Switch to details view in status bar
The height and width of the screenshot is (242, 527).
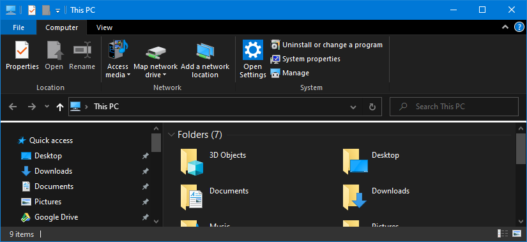(503, 234)
